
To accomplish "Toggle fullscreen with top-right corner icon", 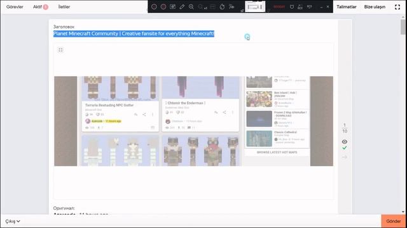I will click(x=397, y=7).
